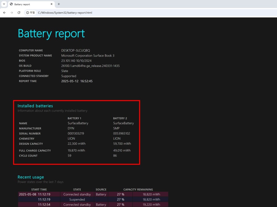
Task: Click the BATTERY 1 column header
Action: pyautogui.click(x=74, y=118)
